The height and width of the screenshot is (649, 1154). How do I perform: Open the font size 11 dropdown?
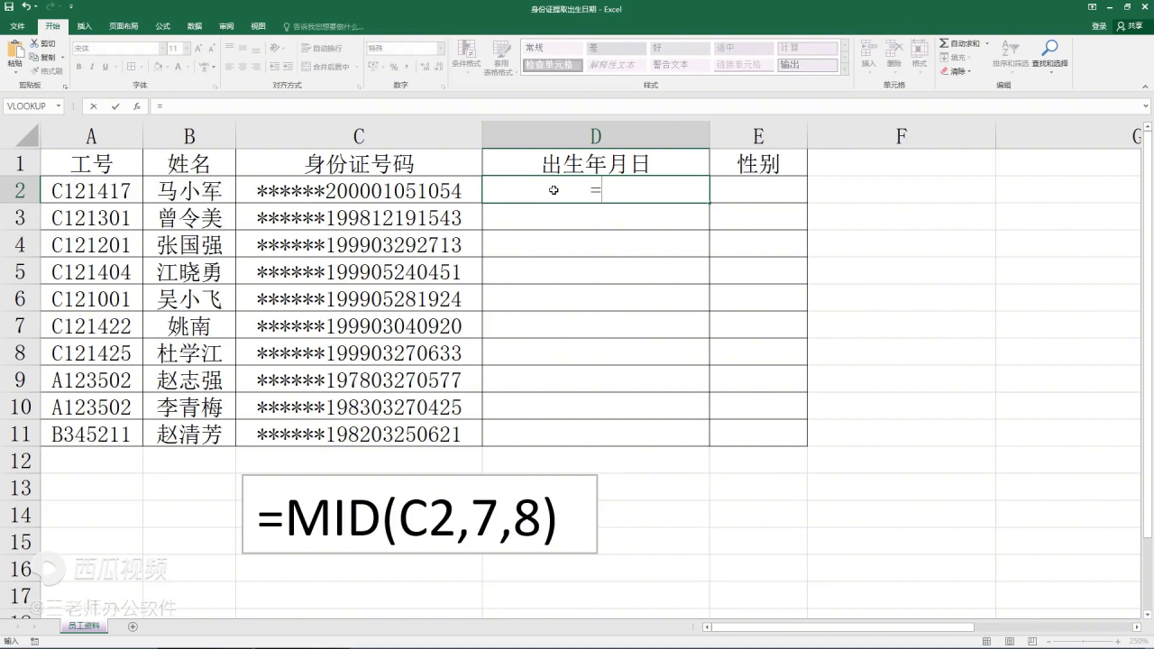pos(186,48)
